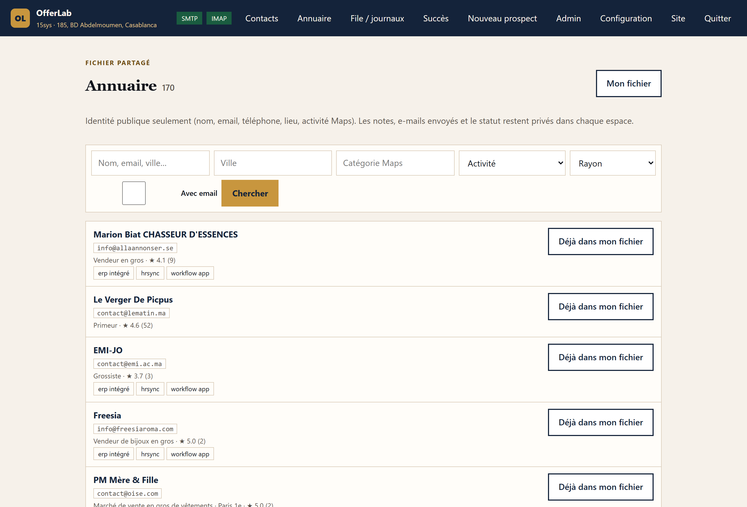Click the Vendeur de bijoux en gros rating line
Image resolution: width=747 pixels, height=507 pixels.
149,441
